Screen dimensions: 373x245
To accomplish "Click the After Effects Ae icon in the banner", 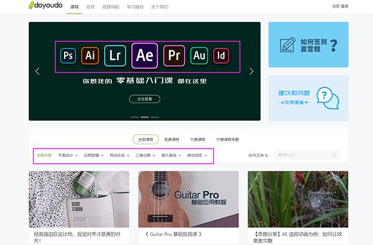I will 145,55.
